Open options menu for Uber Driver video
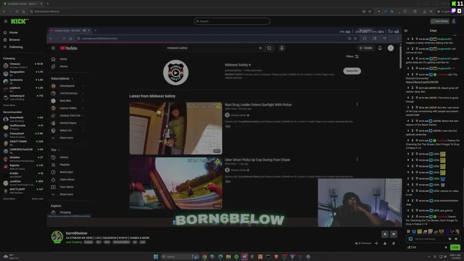464x261 pixels. pyautogui.click(x=357, y=159)
